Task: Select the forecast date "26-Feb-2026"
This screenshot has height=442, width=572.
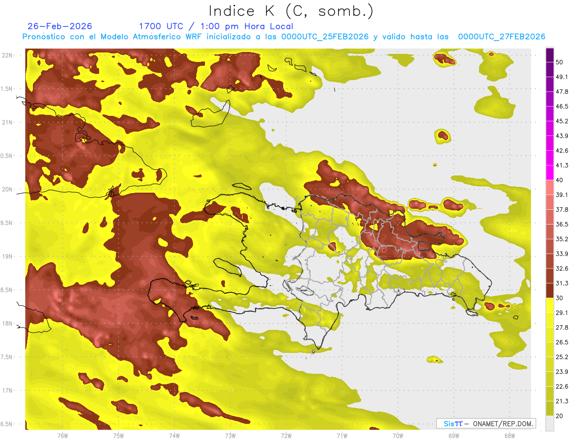Action: [x=60, y=26]
